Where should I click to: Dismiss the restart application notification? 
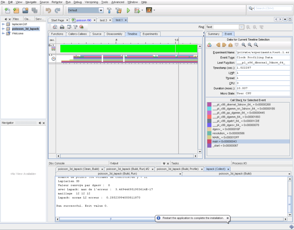[x=227, y=218]
